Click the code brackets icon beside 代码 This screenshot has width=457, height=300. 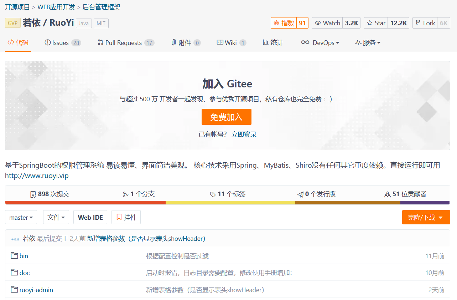coord(11,42)
